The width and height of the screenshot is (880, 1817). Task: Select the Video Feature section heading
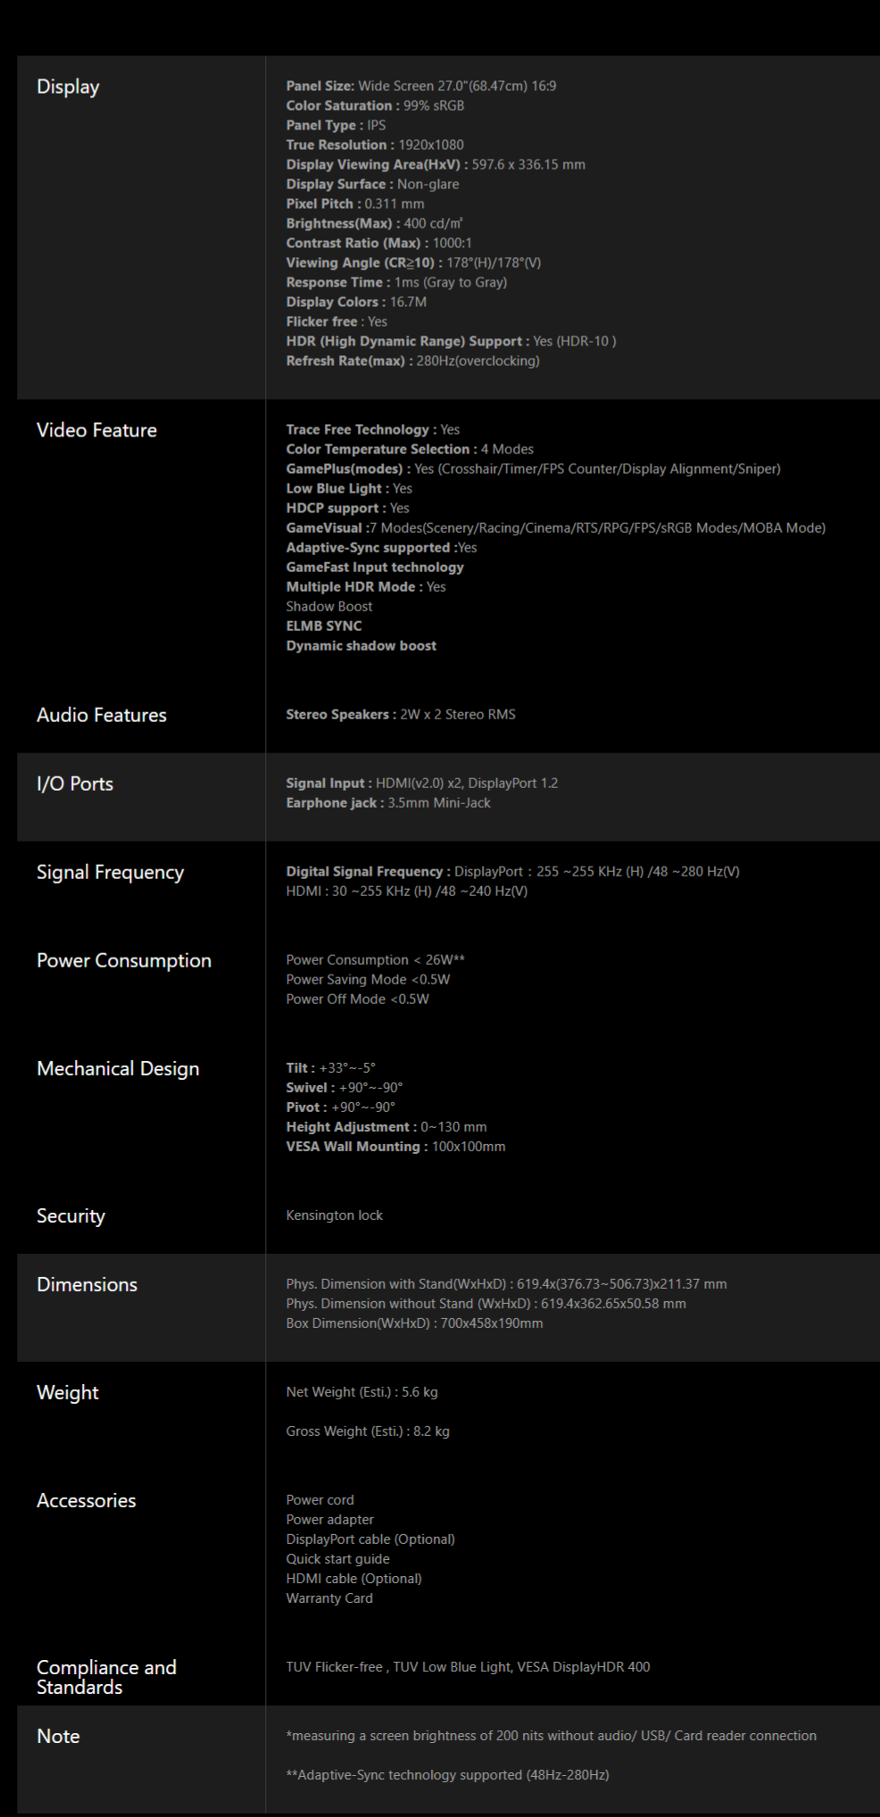point(96,430)
